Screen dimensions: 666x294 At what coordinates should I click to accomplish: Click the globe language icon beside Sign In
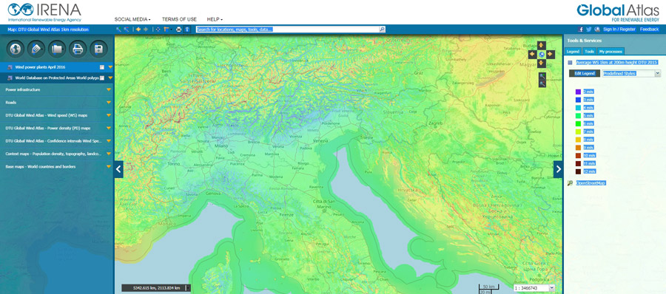[597, 30]
